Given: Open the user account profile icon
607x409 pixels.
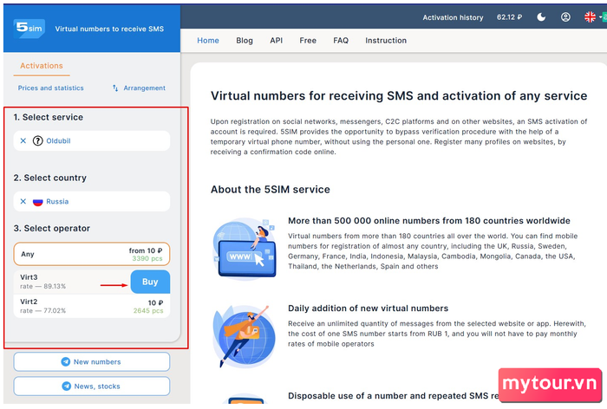Looking at the screenshot, I should click(565, 17).
